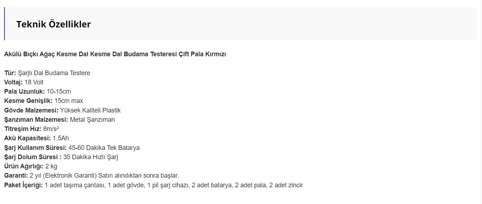The width and height of the screenshot is (482, 204).
Task: Click the Şarj Kullanım Süresi label
Action: [x=36, y=147]
